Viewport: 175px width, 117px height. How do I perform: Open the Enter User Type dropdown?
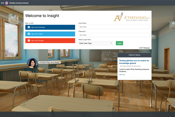coord(95,43)
